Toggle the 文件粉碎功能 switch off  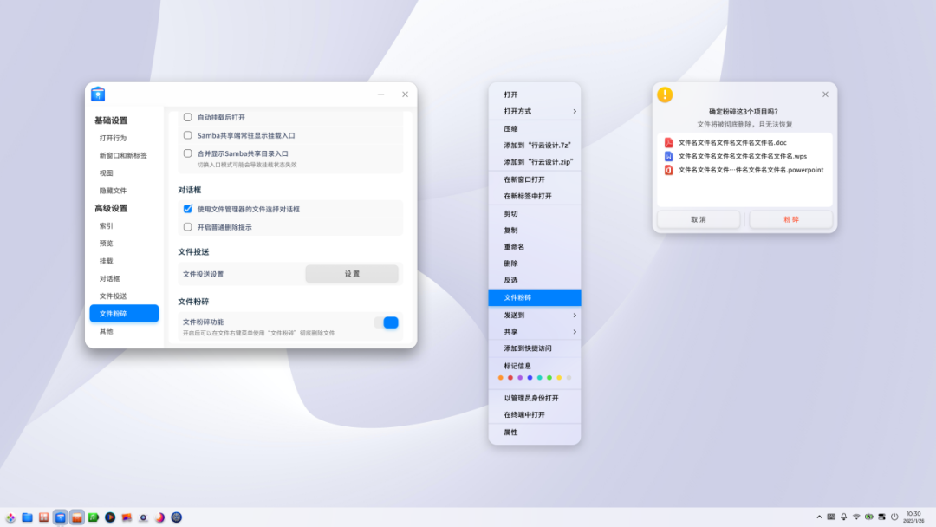point(387,322)
